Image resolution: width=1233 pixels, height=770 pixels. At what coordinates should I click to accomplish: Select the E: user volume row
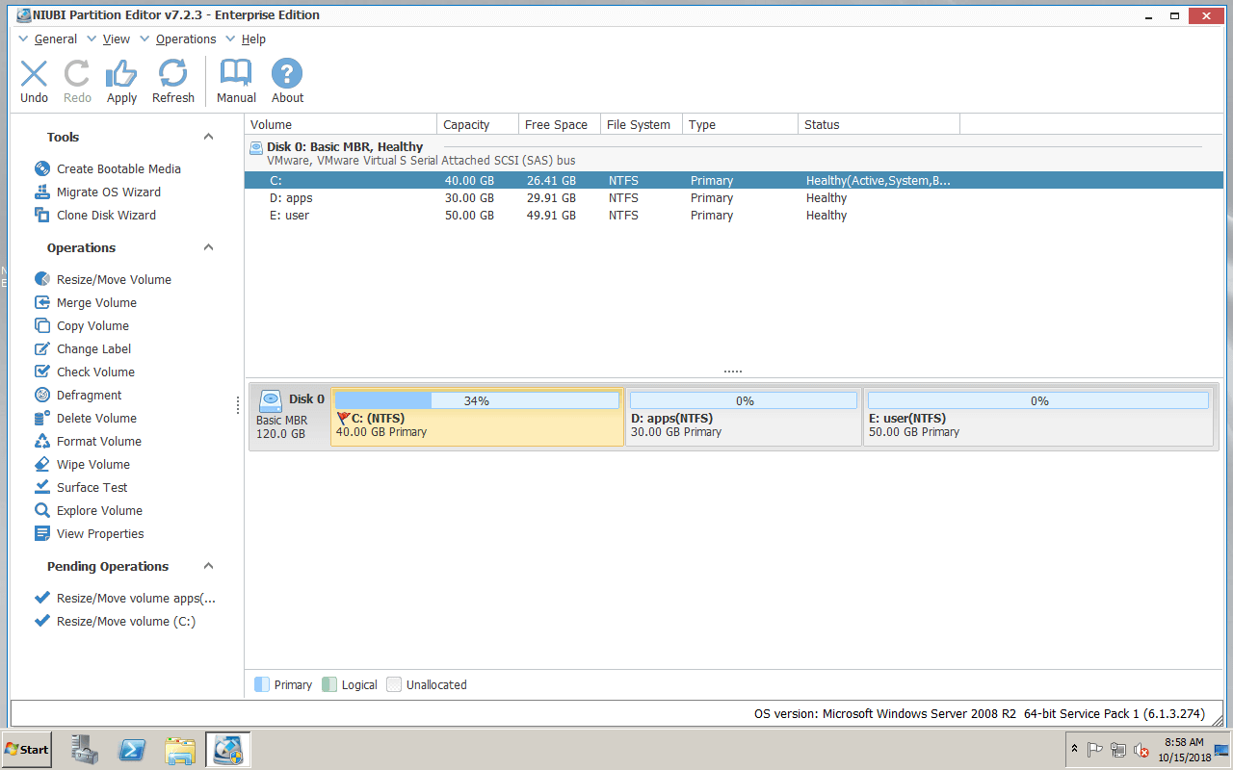pyautogui.click(x=734, y=215)
